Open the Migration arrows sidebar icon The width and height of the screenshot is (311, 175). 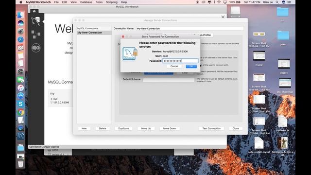[x=36, y=48]
